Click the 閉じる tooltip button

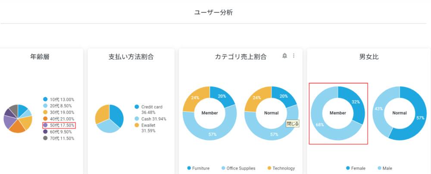pos(293,123)
